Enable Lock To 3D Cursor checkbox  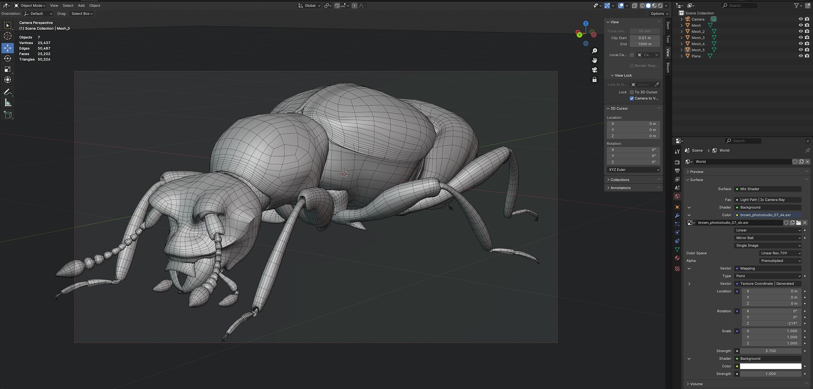click(x=632, y=92)
